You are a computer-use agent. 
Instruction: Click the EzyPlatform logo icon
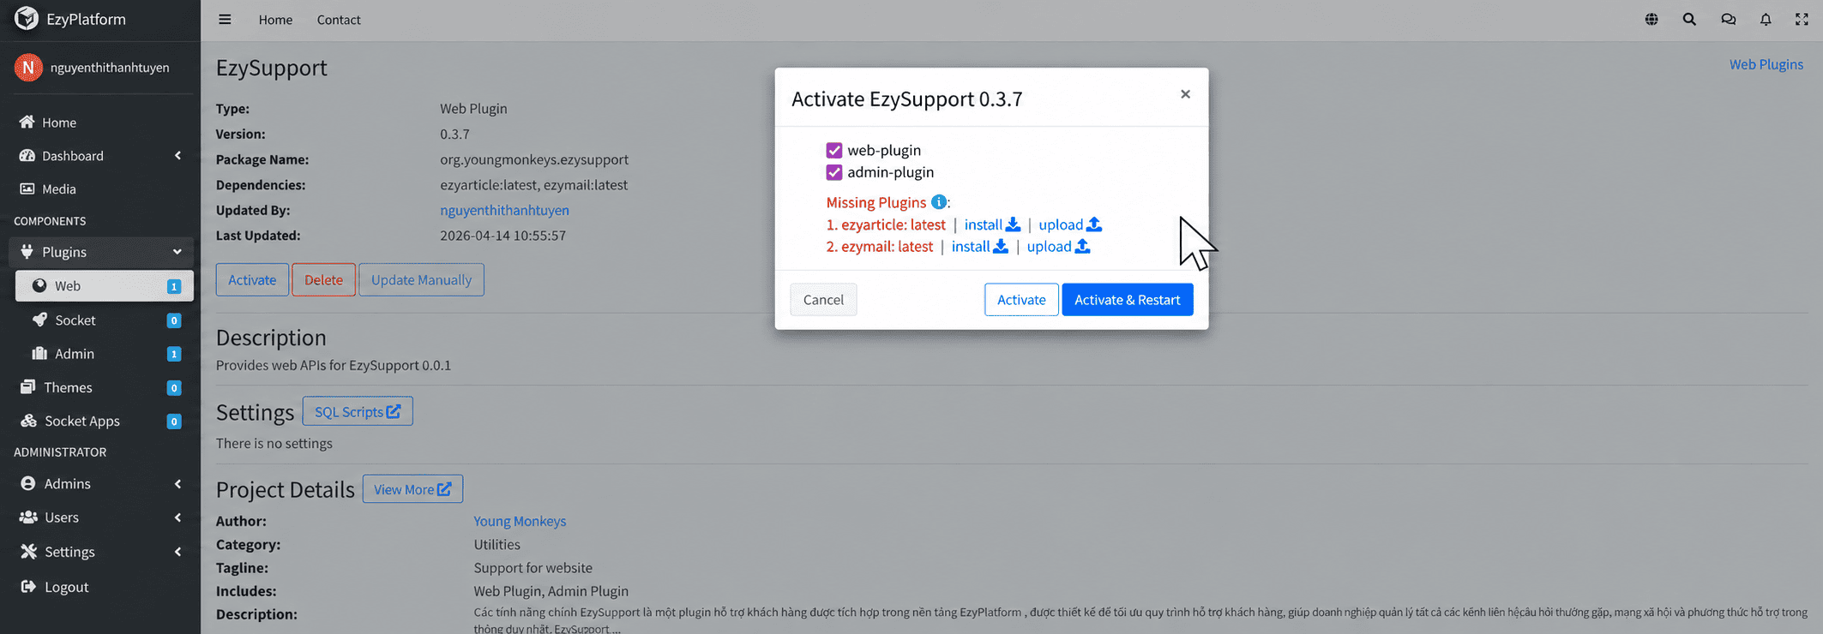point(27,18)
